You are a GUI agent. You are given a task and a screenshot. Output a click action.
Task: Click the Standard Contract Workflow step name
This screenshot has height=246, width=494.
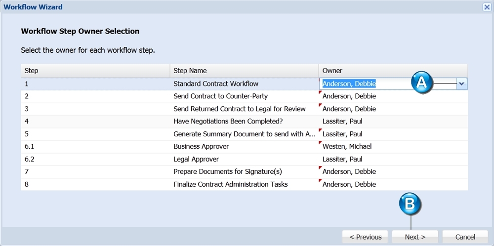click(x=216, y=84)
